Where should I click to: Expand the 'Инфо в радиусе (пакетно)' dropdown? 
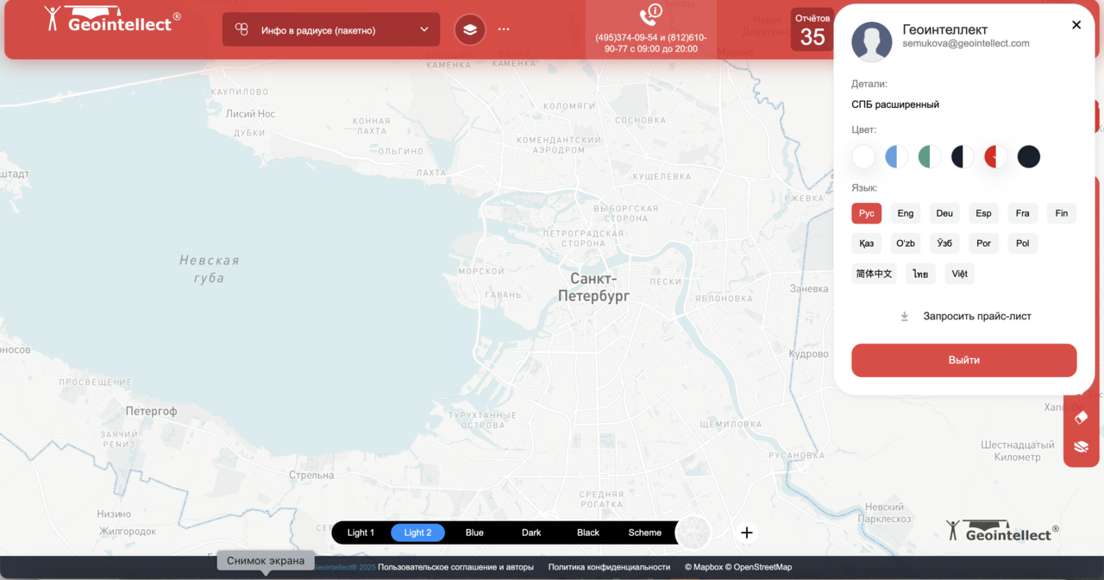click(331, 29)
